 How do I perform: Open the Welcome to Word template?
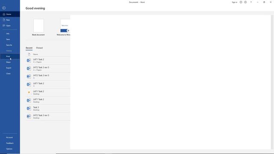(x=63, y=27)
